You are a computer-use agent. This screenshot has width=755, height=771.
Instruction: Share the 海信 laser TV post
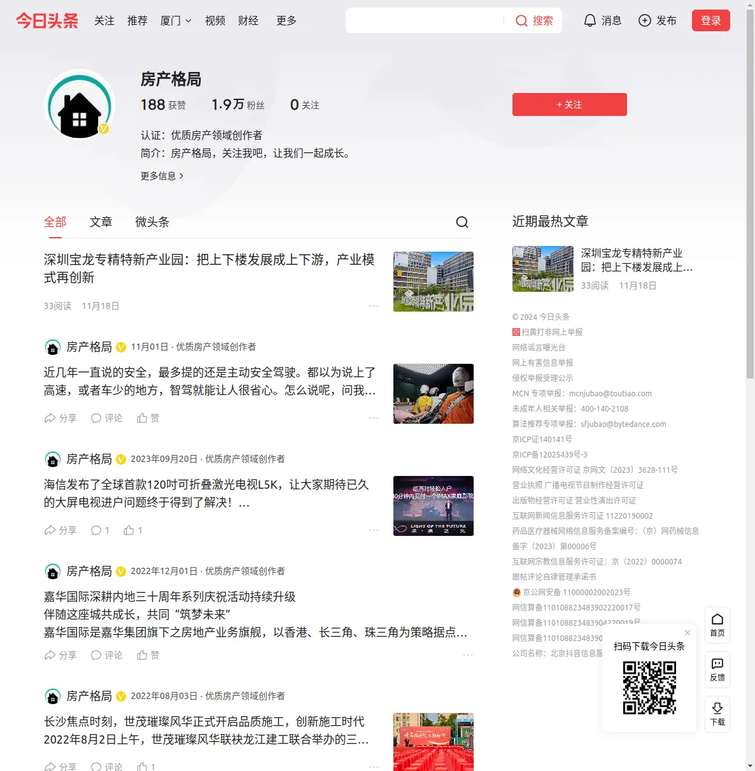(x=60, y=530)
